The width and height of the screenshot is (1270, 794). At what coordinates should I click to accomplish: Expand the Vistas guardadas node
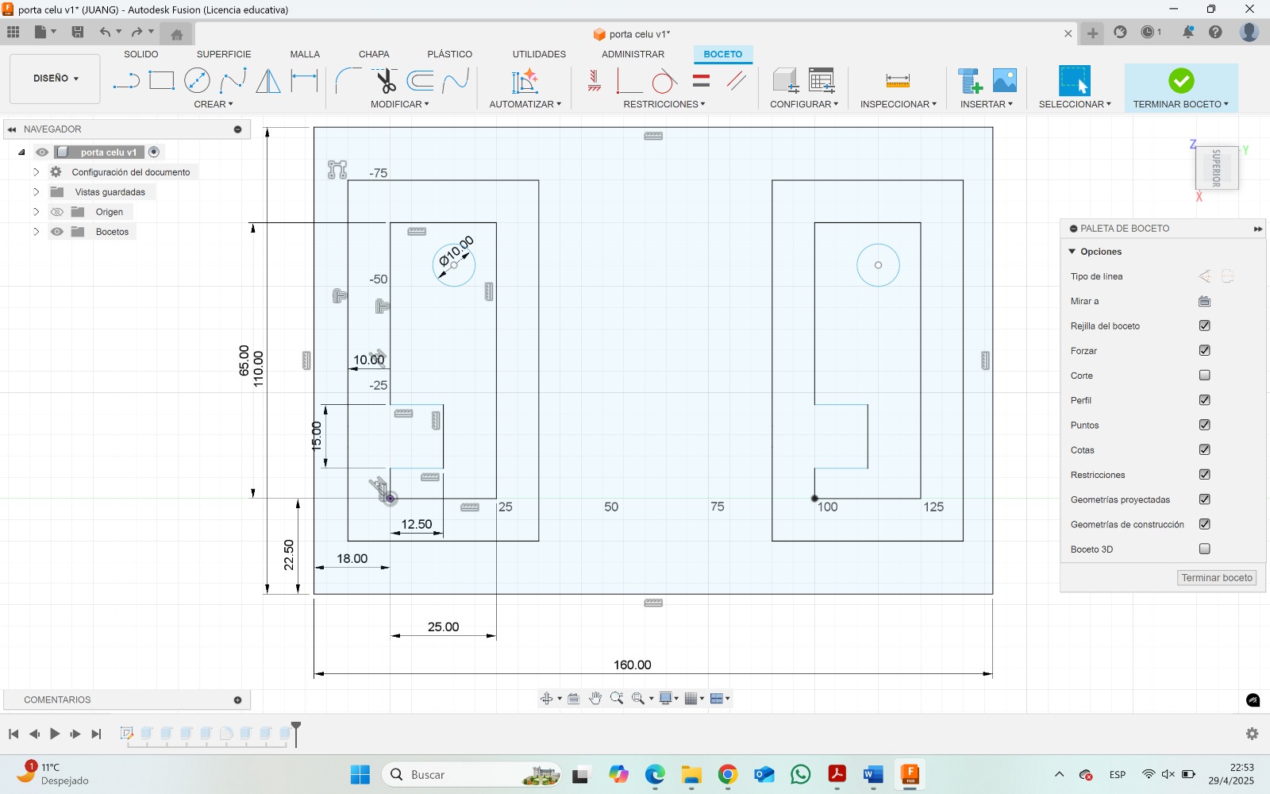[36, 192]
